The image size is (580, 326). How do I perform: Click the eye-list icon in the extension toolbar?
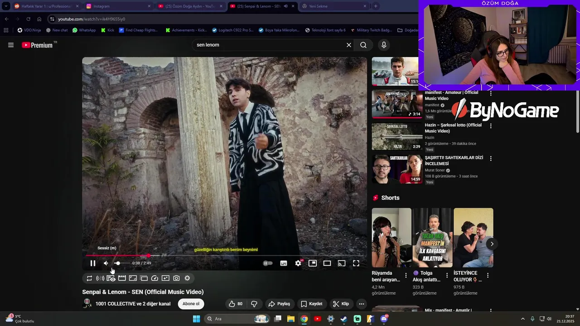coord(111,278)
